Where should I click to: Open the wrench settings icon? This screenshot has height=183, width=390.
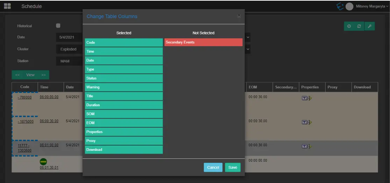point(369,27)
